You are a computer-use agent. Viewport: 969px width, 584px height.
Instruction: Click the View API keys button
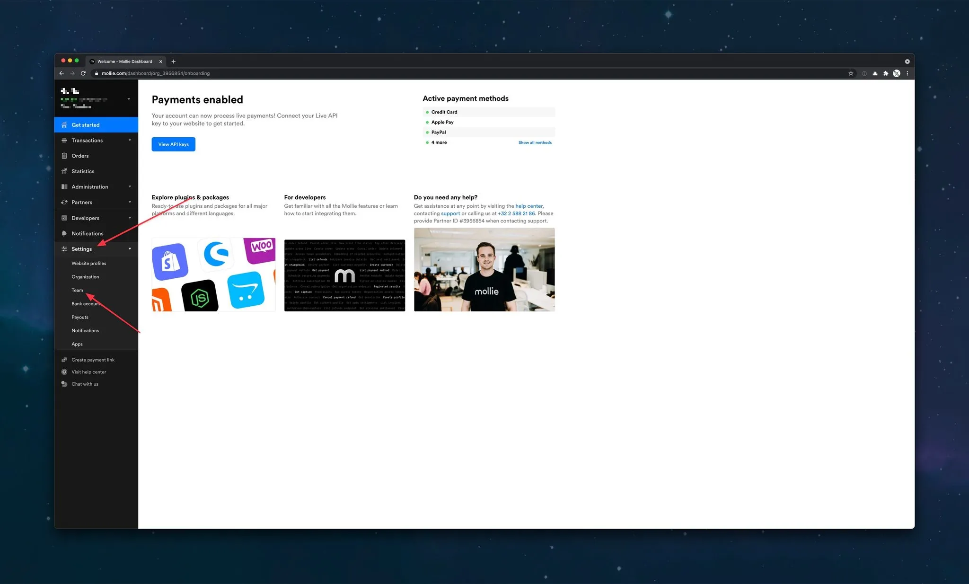tap(173, 144)
